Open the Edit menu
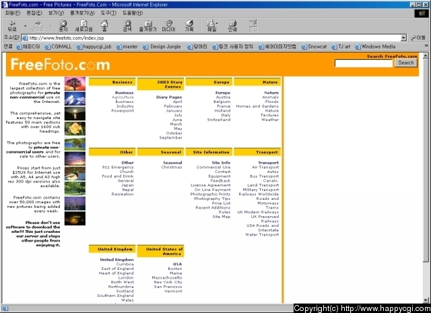This screenshot has width=431, height=313. pyautogui.click(x=34, y=13)
